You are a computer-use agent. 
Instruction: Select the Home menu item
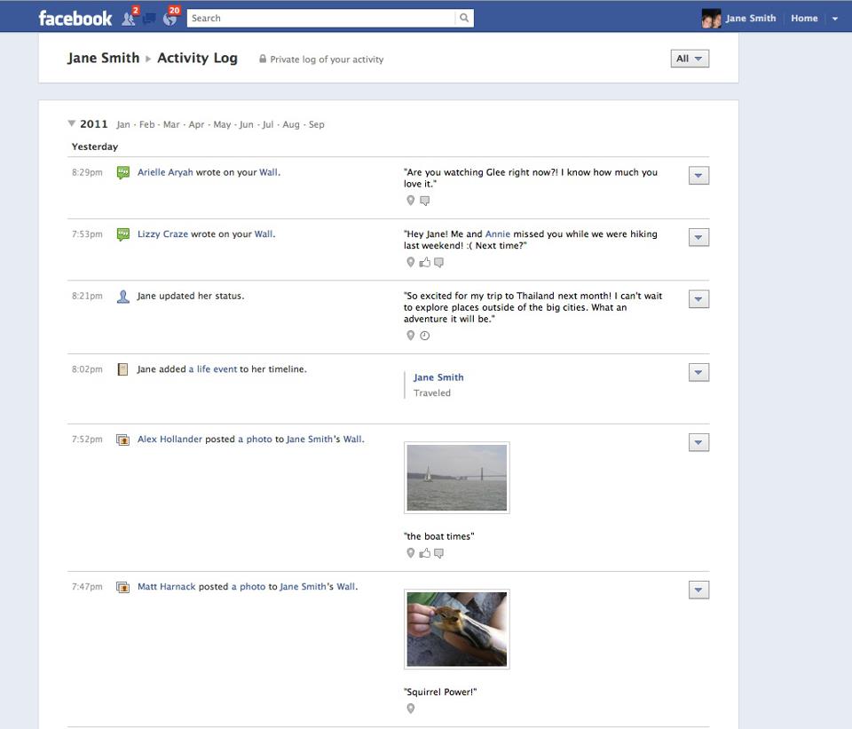tap(803, 18)
